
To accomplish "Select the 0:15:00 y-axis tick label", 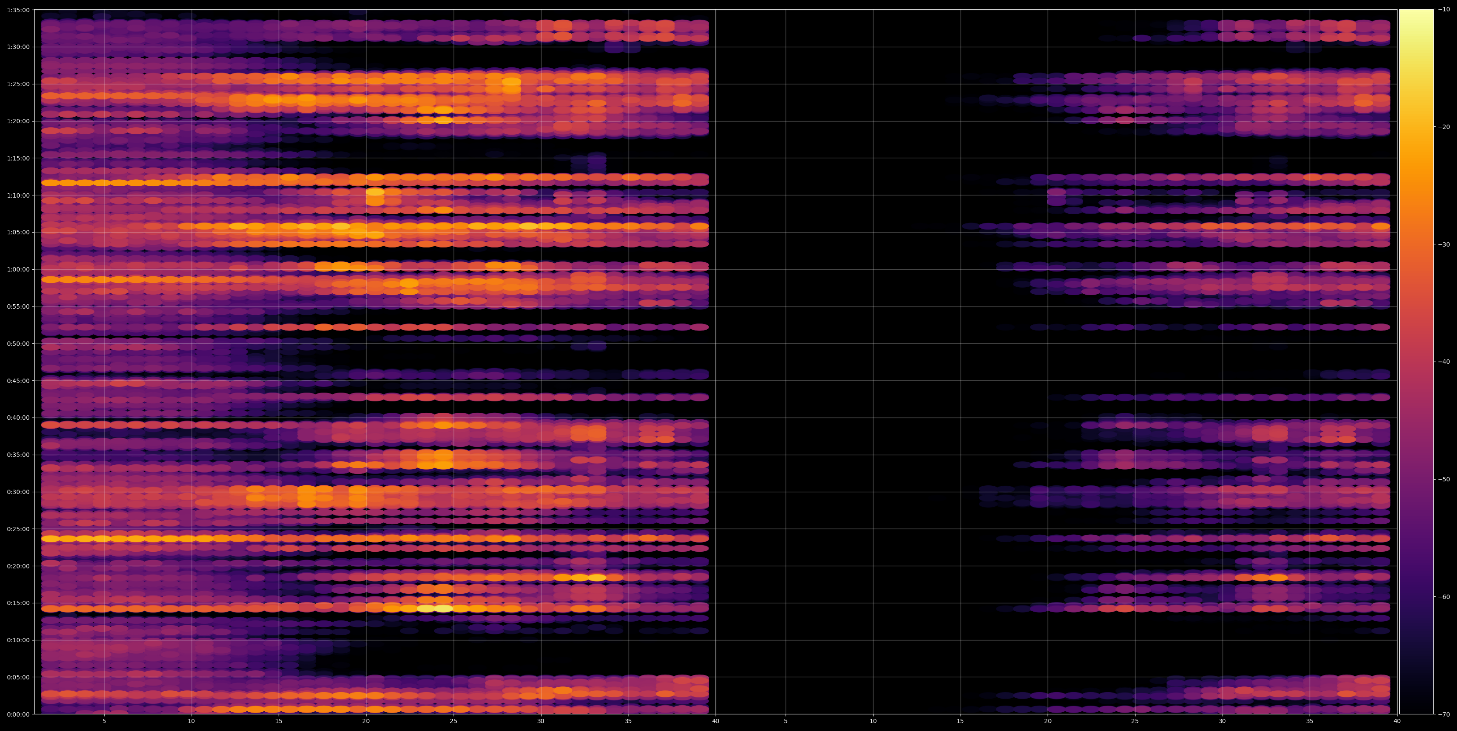I will [19, 602].
